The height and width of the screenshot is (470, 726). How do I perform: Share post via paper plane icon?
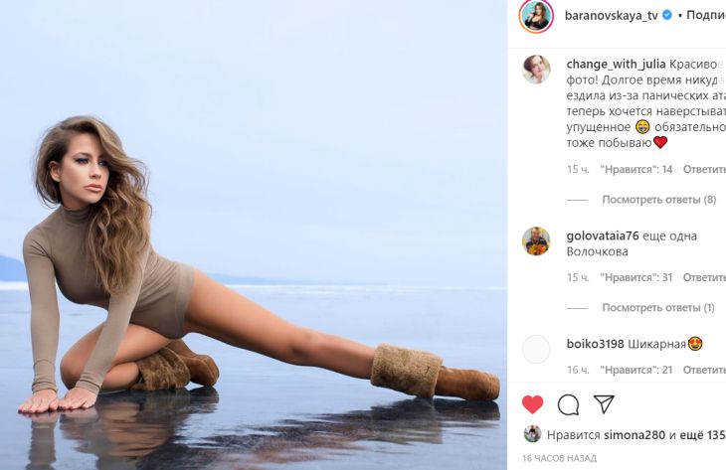coord(603,404)
